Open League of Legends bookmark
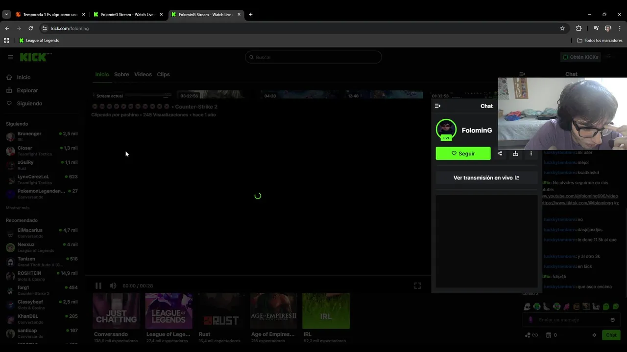 tap(39, 41)
